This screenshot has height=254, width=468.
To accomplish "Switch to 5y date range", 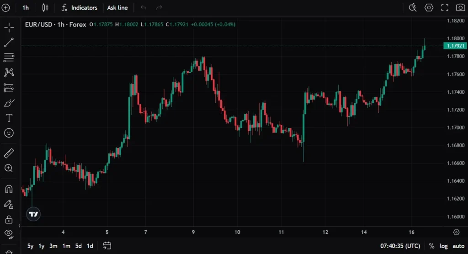I will click(30, 246).
